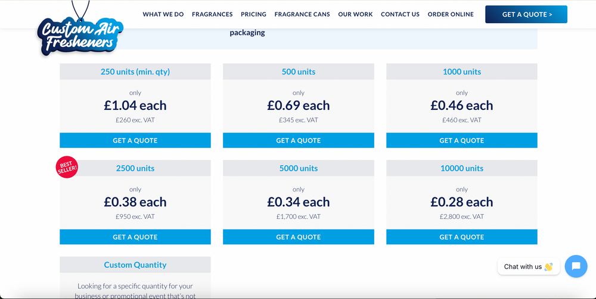Click the £0.38 each price text

point(135,202)
